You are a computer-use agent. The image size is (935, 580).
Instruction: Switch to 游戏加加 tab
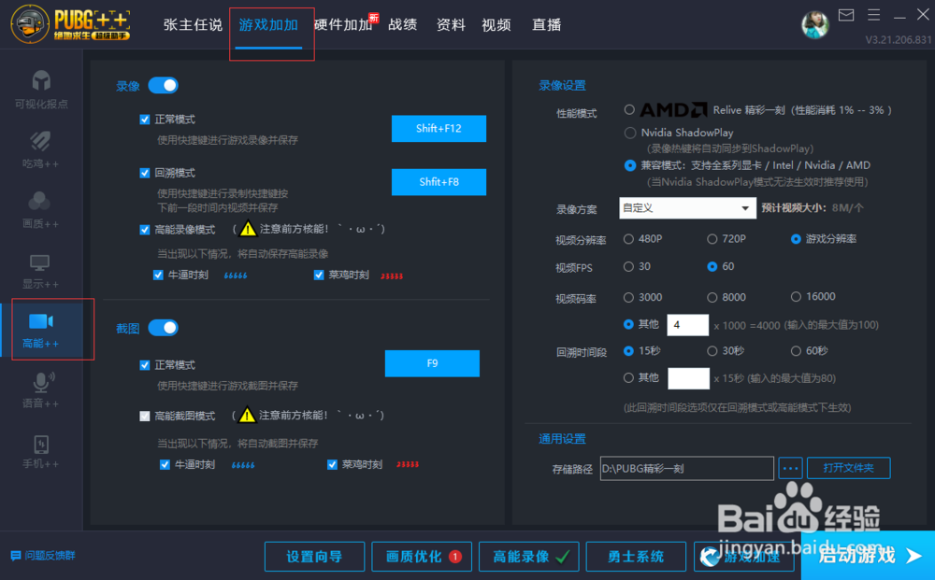(268, 25)
